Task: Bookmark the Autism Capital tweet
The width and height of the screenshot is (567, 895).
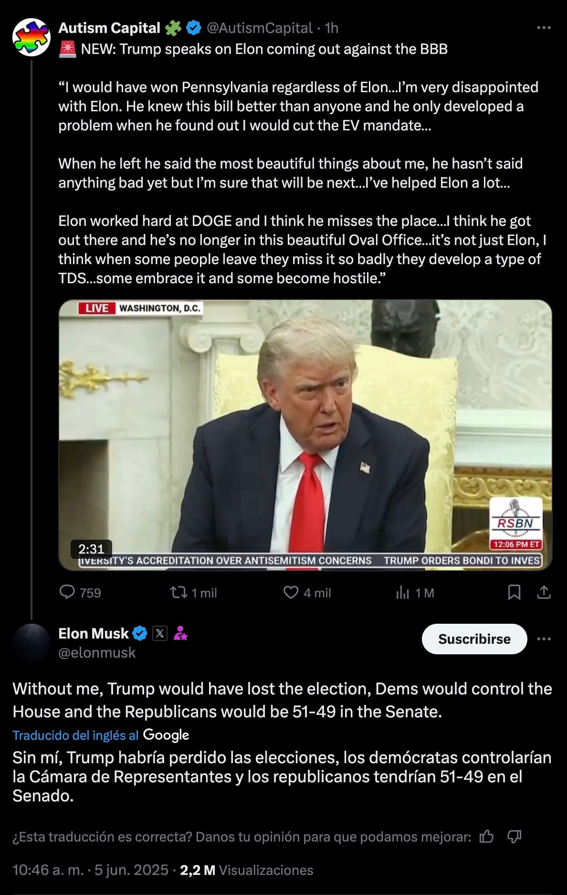Action: click(x=514, y=593)
